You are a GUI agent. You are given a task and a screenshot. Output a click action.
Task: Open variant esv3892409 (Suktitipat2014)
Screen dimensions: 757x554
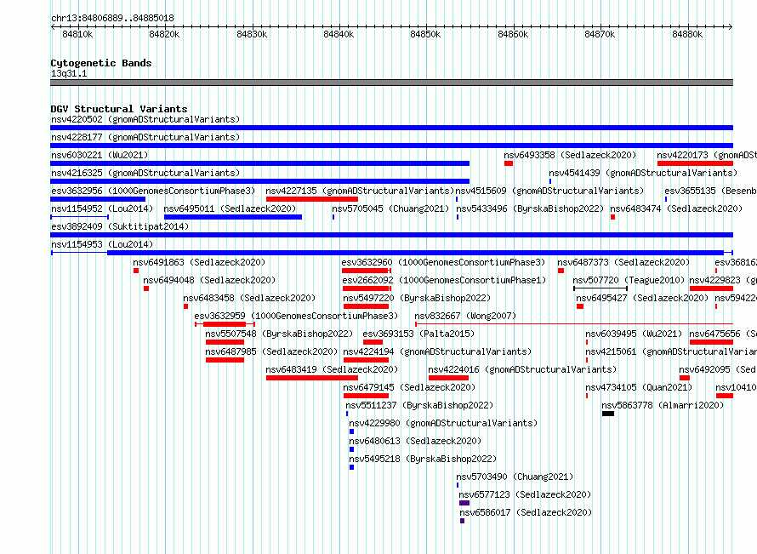coord(120,226)
